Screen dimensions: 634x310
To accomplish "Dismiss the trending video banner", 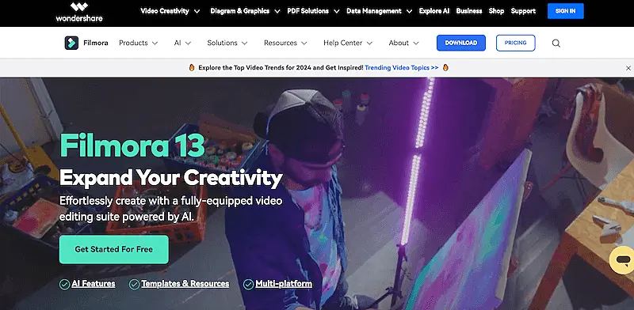I will pos(628,68).
